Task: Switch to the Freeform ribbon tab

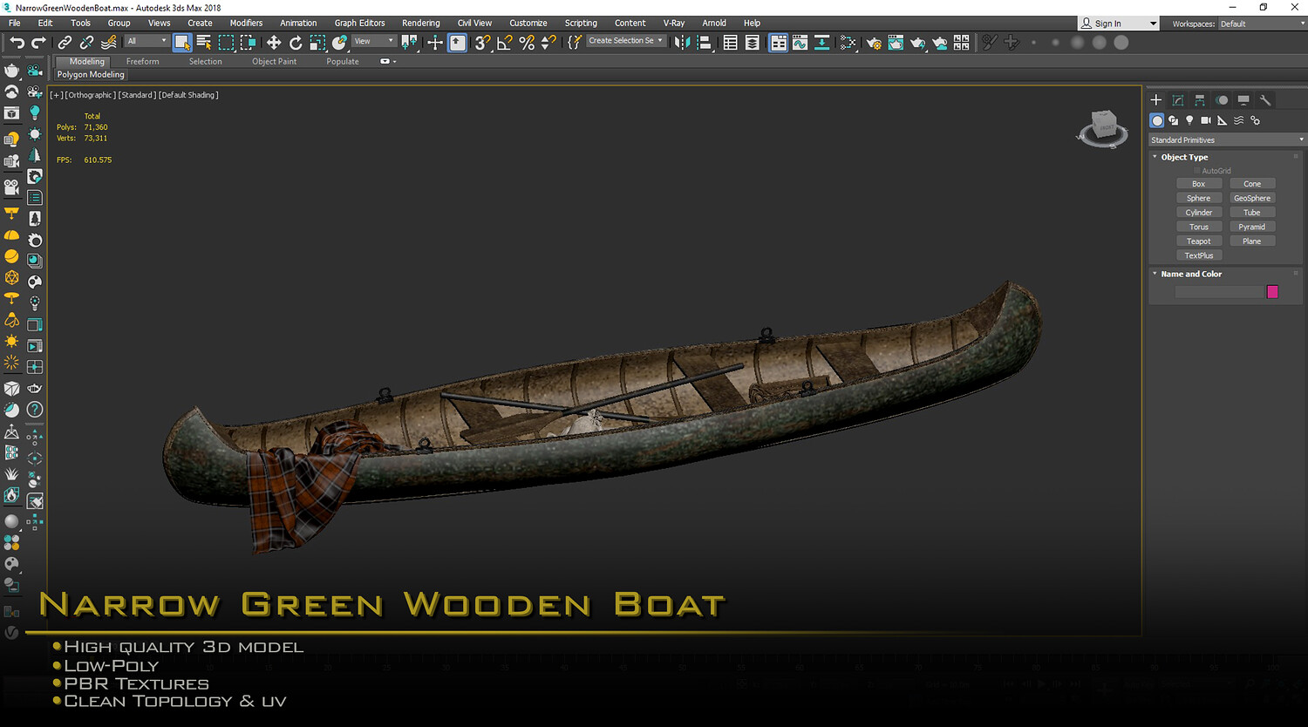Action: 142,62
